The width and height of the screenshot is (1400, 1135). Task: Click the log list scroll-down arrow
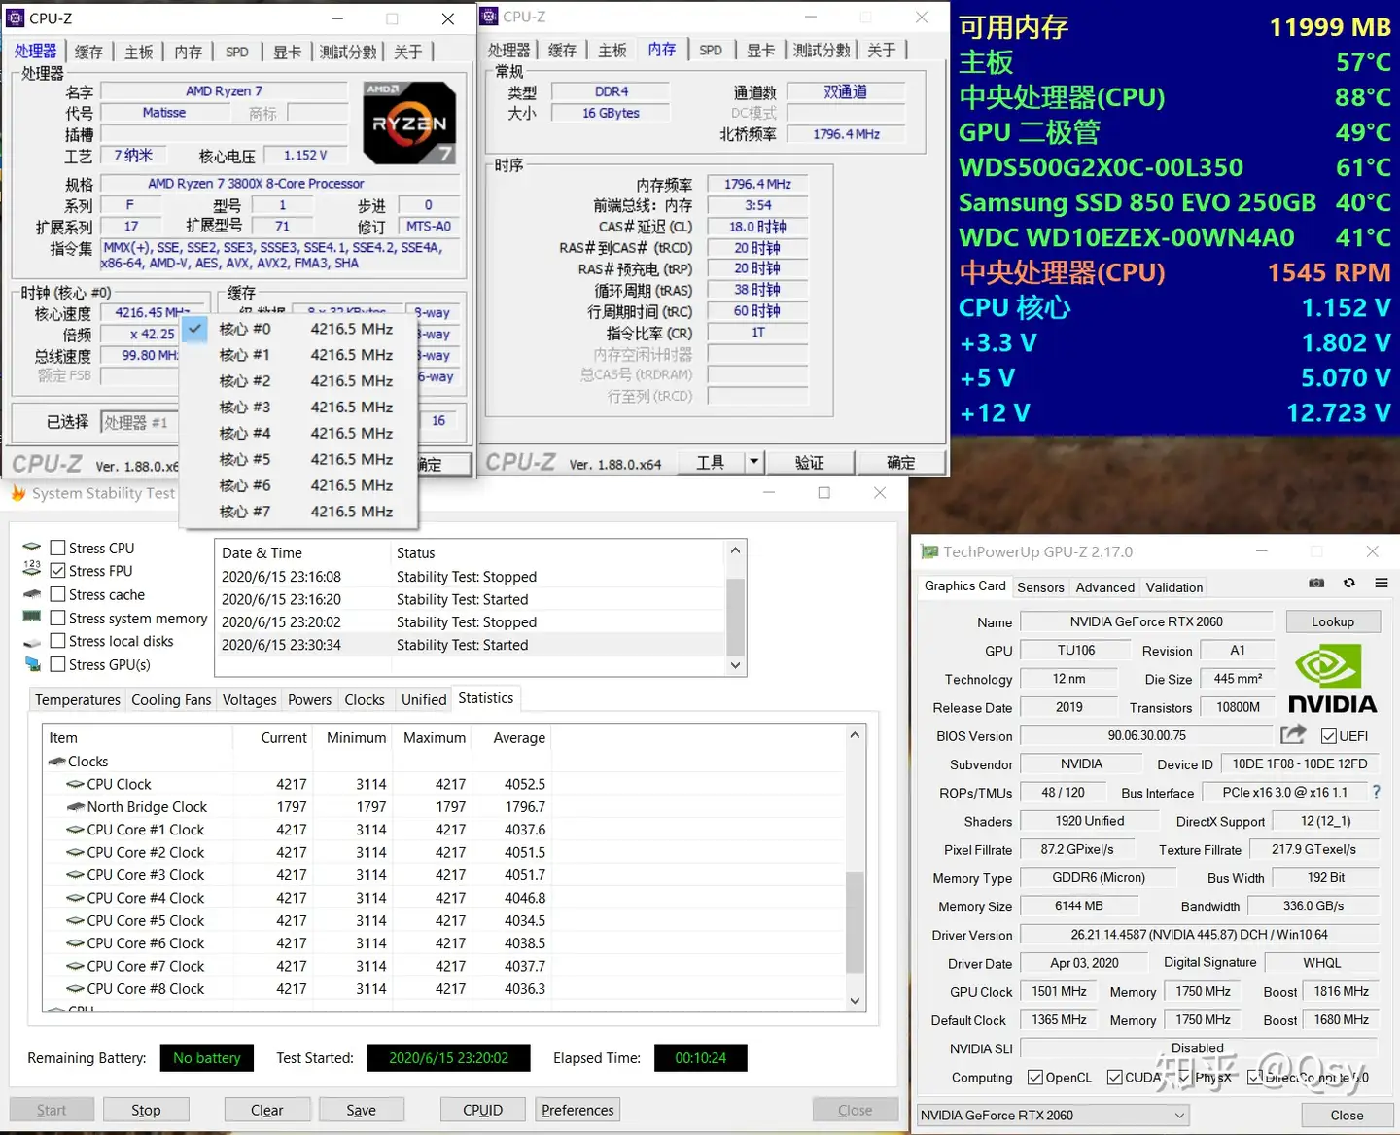point(736,665)
